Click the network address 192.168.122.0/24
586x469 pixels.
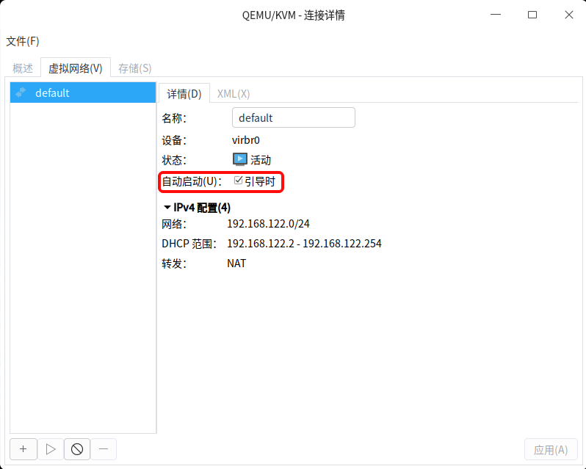(x=268, y=224)
